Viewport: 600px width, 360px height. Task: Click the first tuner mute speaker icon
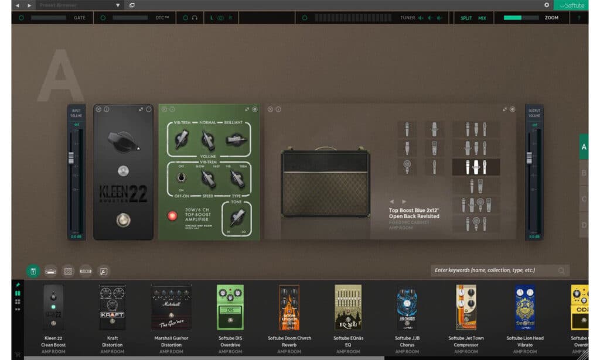421,18
